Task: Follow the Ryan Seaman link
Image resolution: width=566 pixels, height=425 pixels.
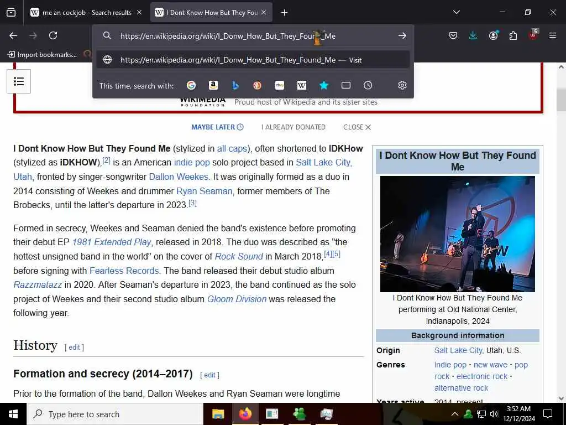Action: (x=204, y=191)
